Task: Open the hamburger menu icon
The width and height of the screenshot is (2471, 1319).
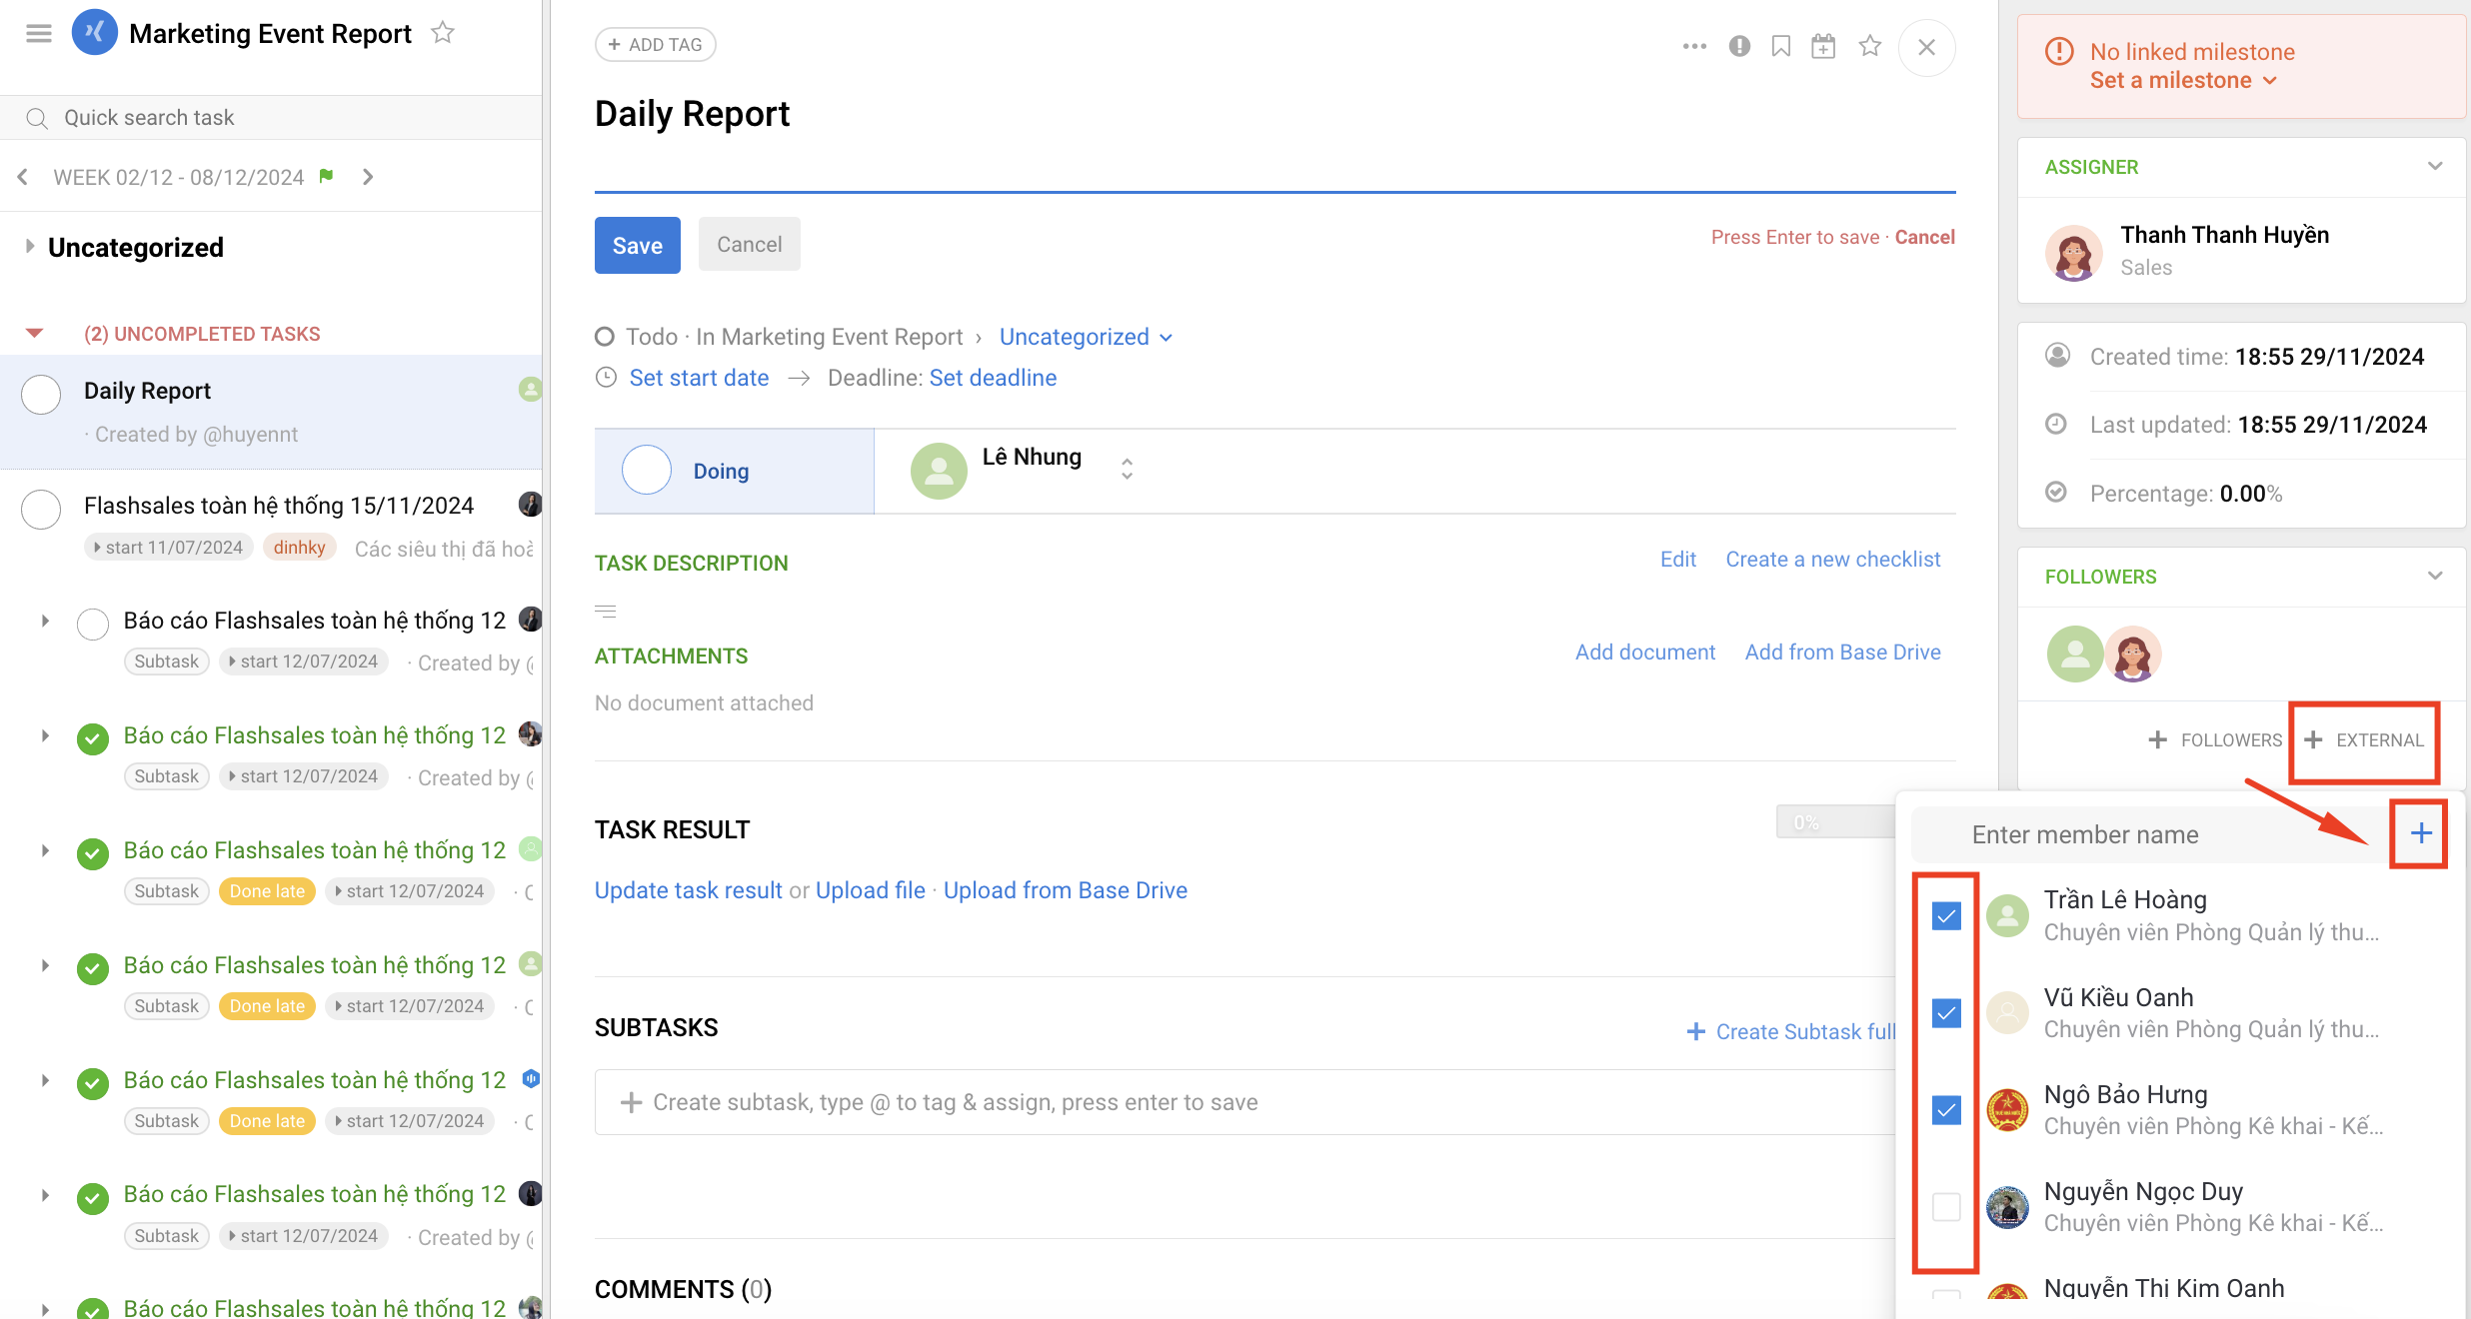Action: point(39,34)
